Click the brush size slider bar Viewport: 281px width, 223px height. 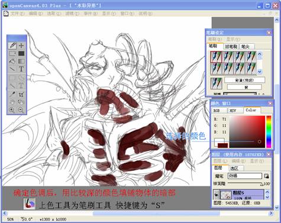click(x=240, y=93)
